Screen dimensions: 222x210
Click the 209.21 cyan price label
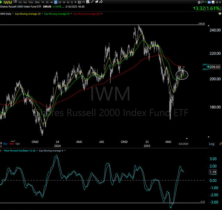point(205,69)
